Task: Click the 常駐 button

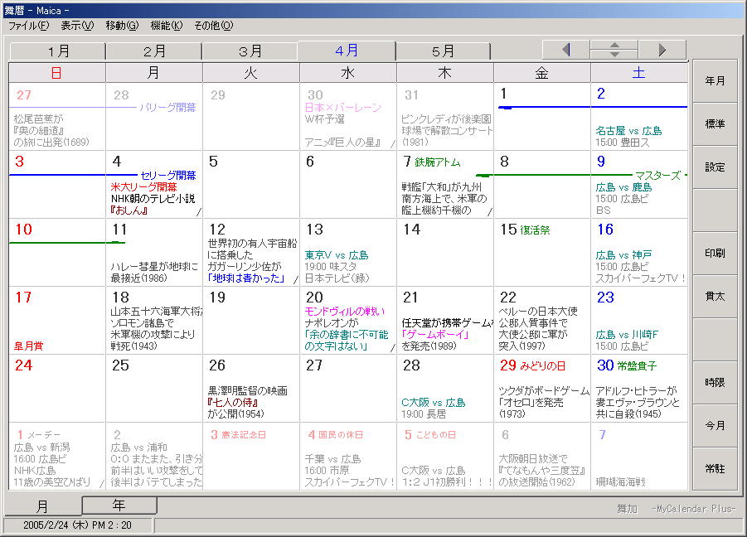Action: tap(715, 469)
